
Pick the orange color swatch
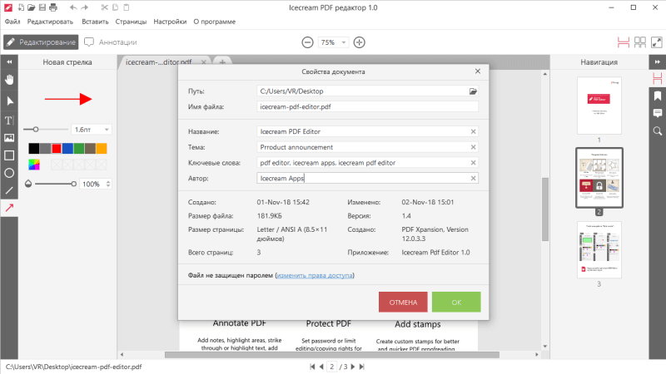coord(102,148)
